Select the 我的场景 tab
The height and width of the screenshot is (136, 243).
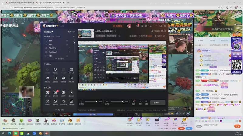(x=47, y=37)
